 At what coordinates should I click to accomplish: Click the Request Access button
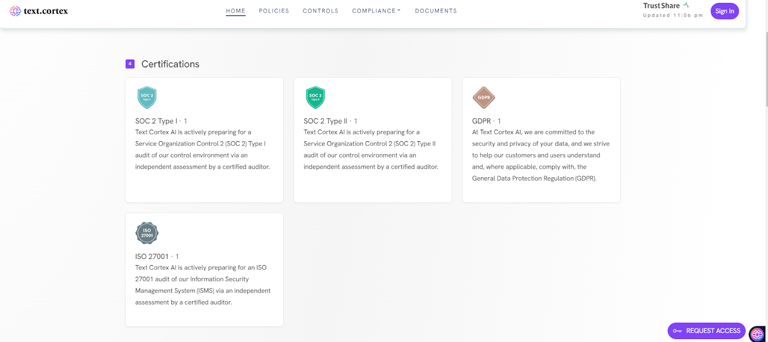707,331
